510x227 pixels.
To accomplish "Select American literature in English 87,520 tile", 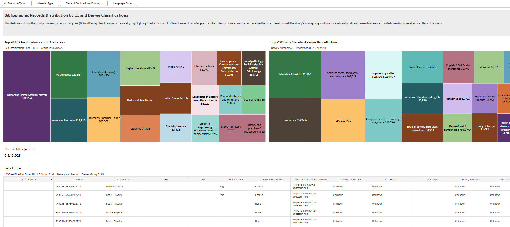I will point(422,99).
